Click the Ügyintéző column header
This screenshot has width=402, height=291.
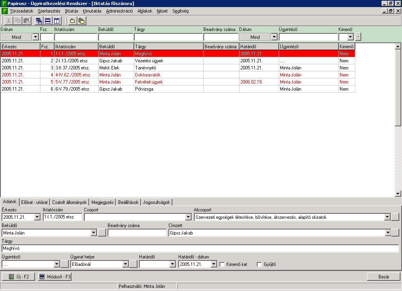click(309, 47)
